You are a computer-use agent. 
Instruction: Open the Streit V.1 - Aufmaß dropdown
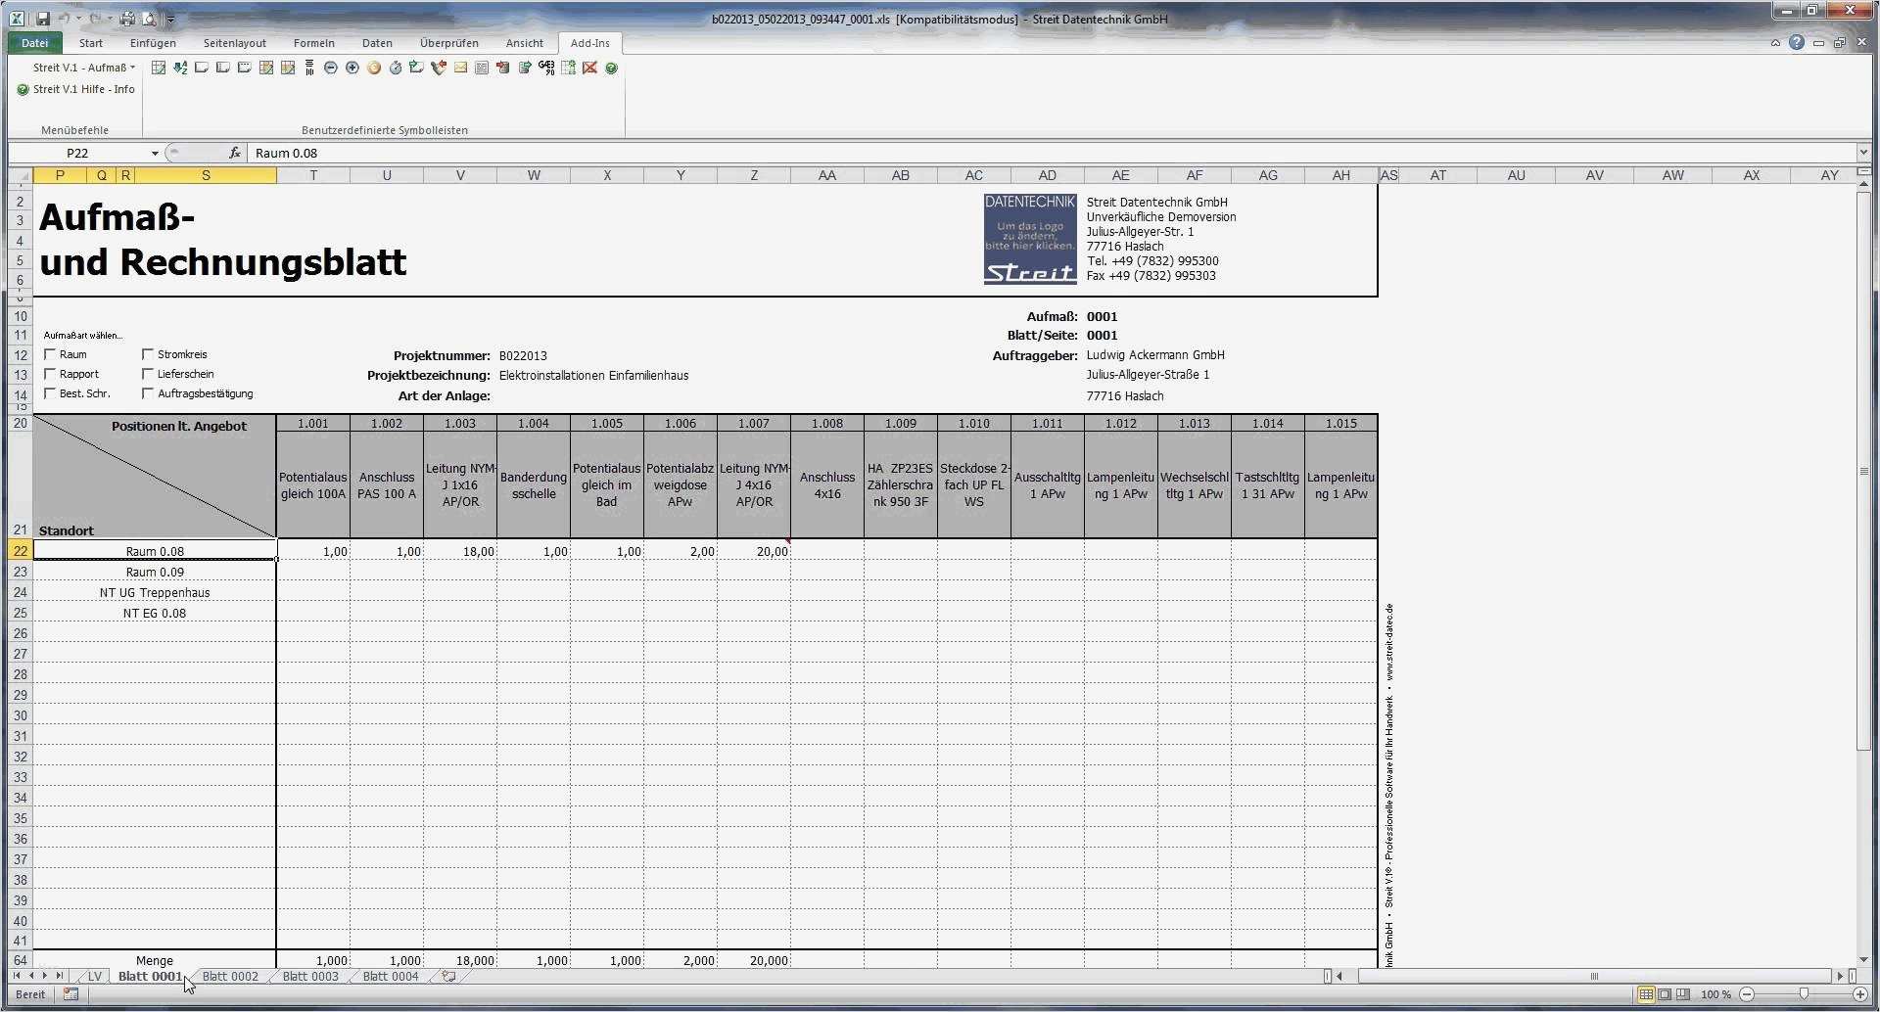82,68
